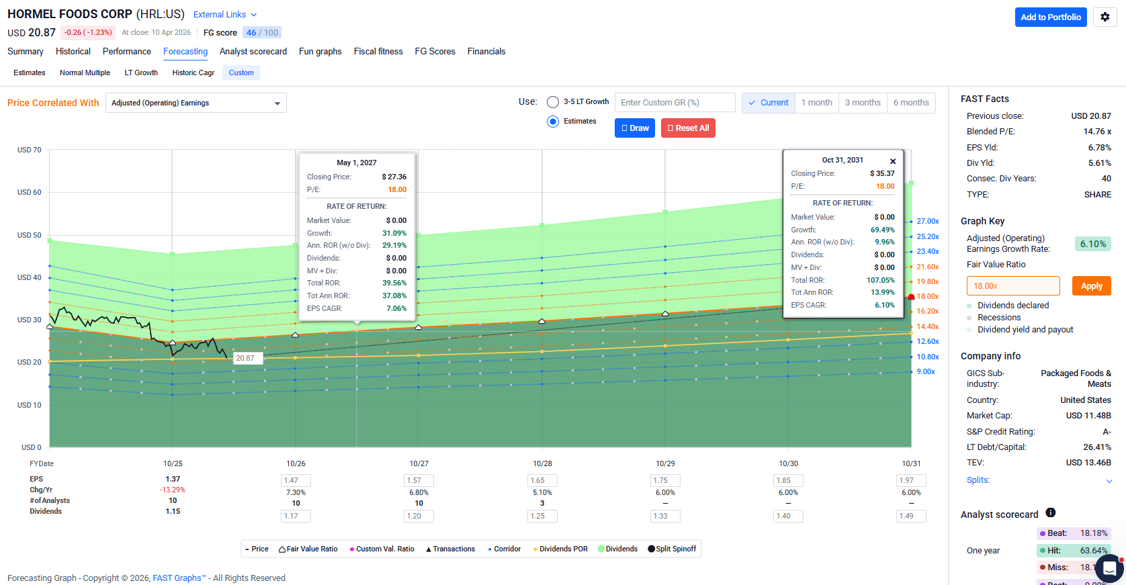Click the Add to Portfolio button

(x=1051, y=17)
